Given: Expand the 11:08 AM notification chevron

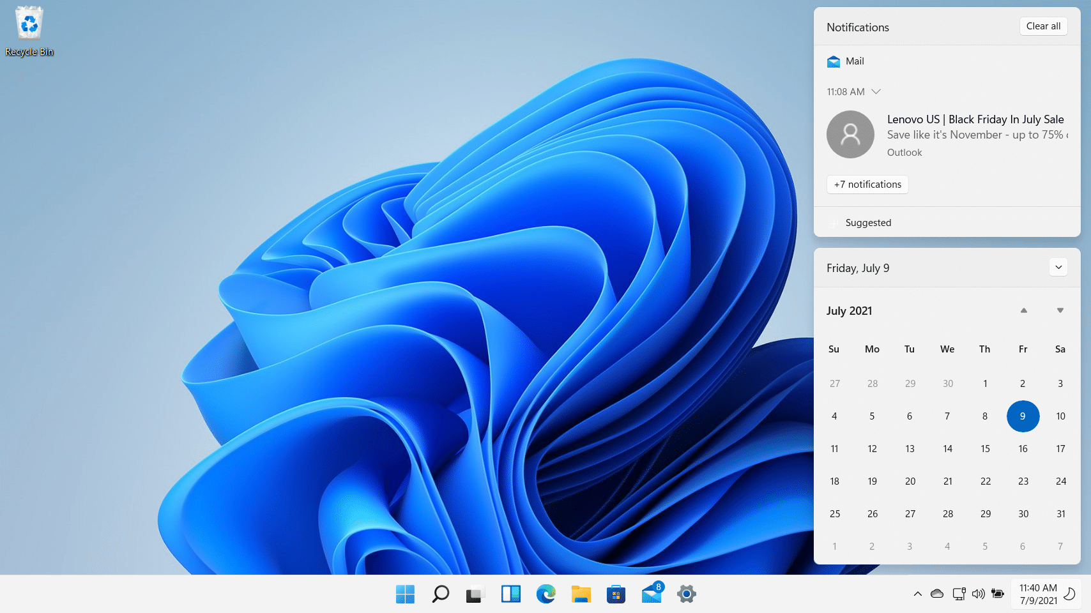Looking at the screenshot, I should [876, 92].
